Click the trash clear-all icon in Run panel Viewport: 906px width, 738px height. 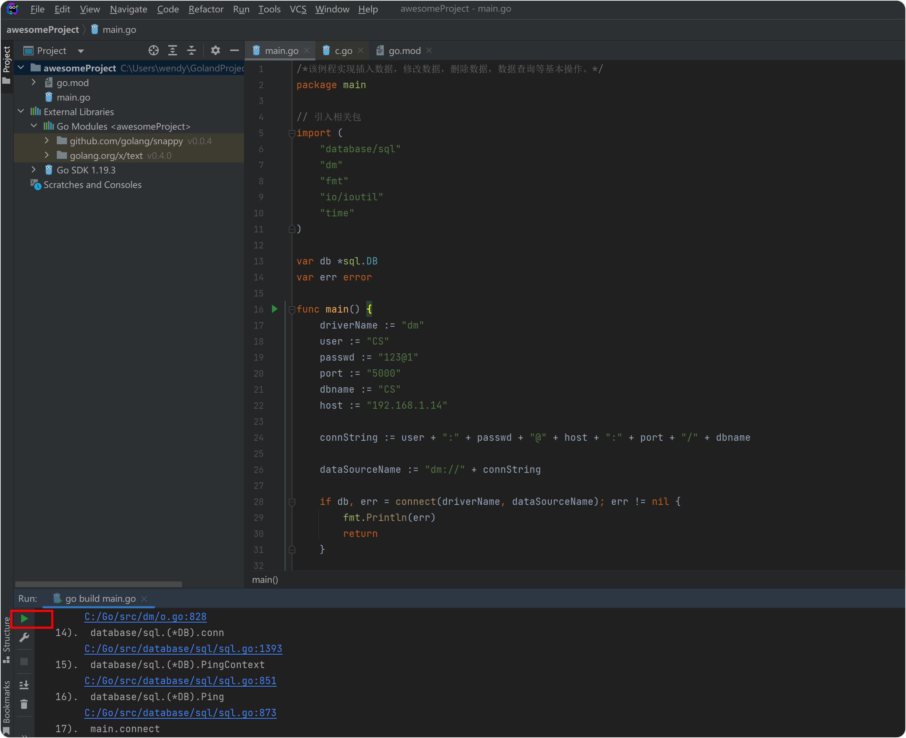click(24, 704)
